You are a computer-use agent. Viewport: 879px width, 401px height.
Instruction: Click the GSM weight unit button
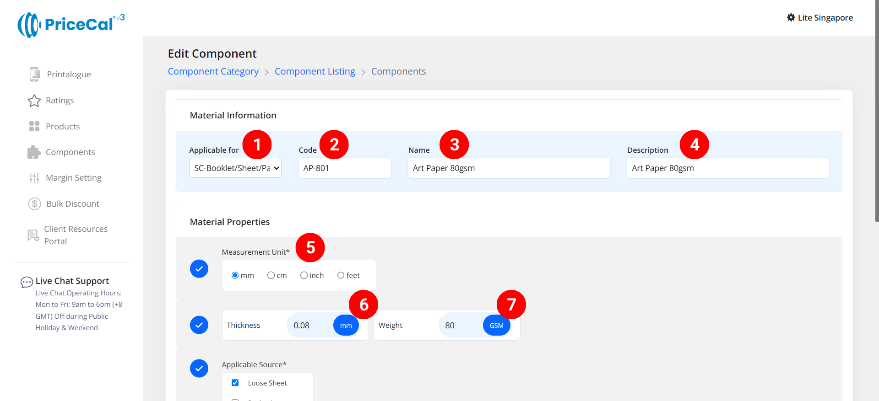pos(496,326)
